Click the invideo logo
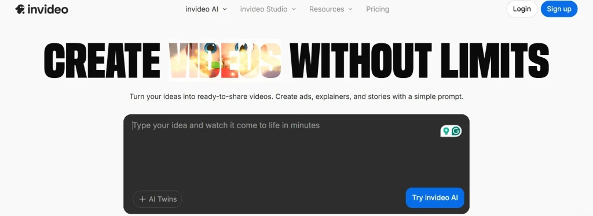 (x=42, y=9)
